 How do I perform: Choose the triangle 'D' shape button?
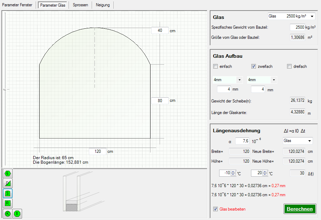pos(8,183)
